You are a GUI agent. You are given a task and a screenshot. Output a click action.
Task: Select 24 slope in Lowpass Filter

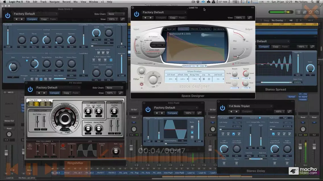111,60
